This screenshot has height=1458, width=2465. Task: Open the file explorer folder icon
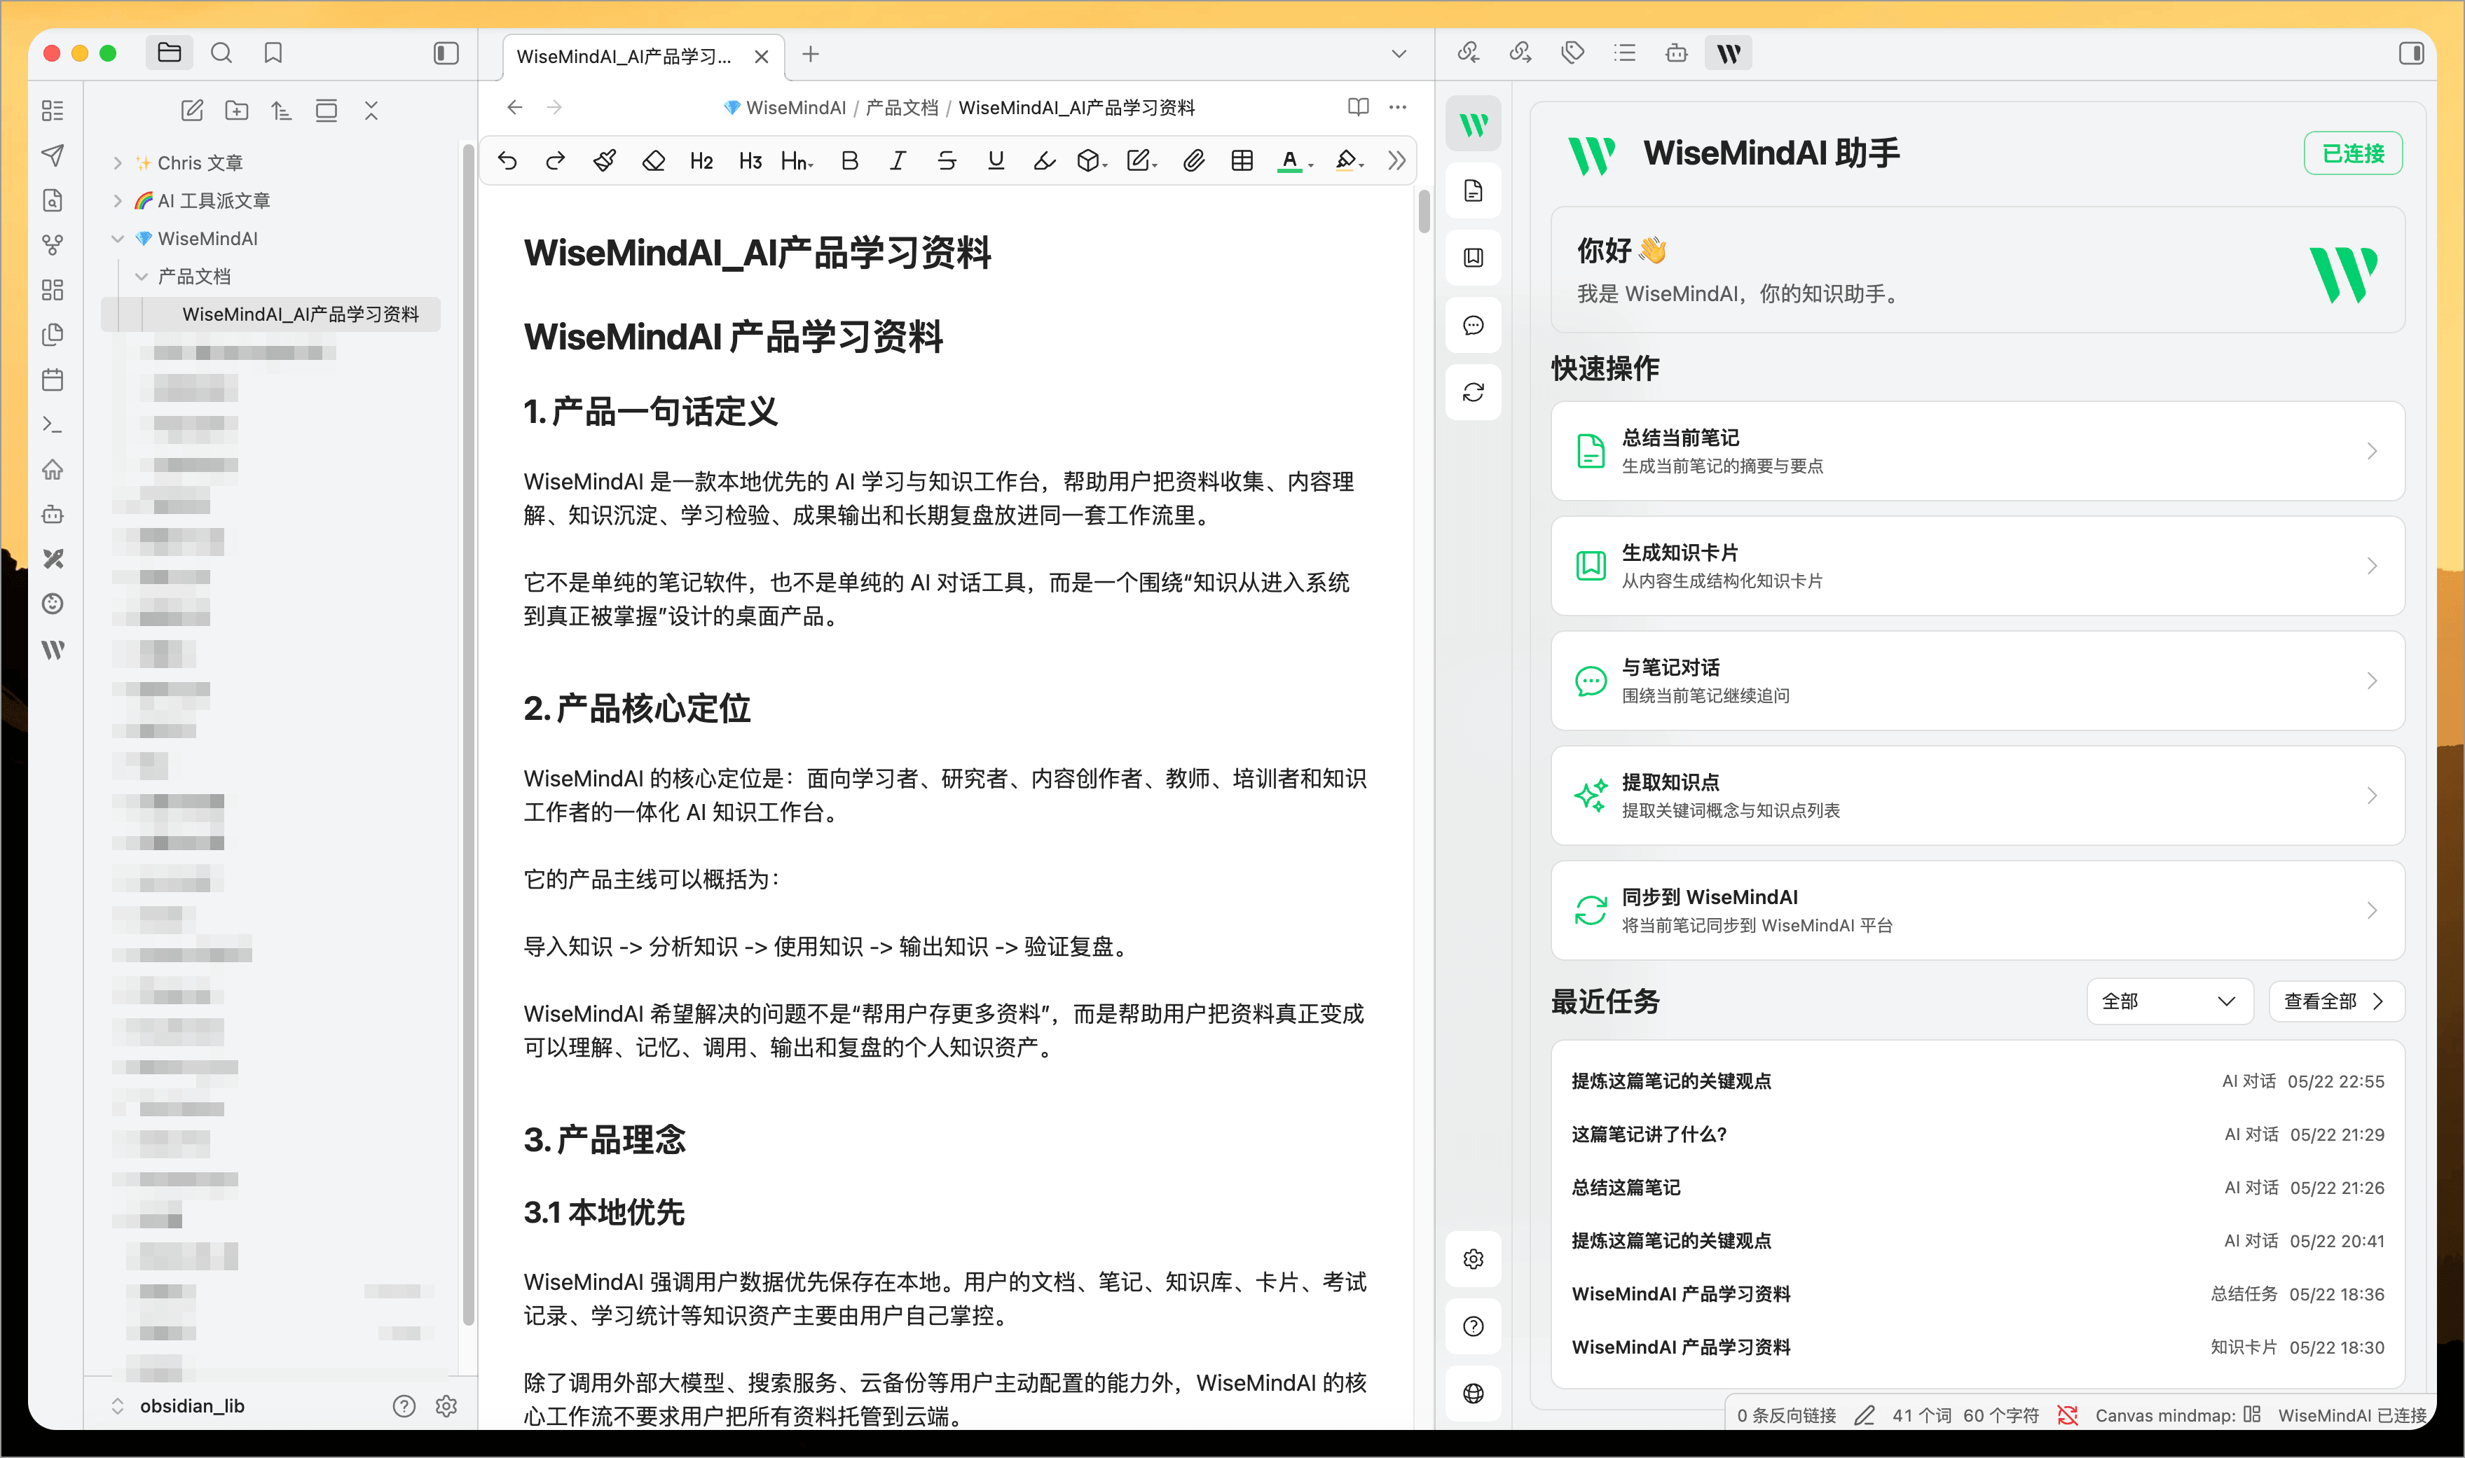169,53
